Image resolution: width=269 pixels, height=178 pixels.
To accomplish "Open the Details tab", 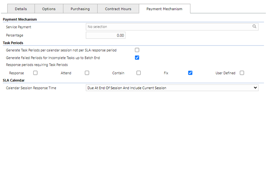I will 21,9.
